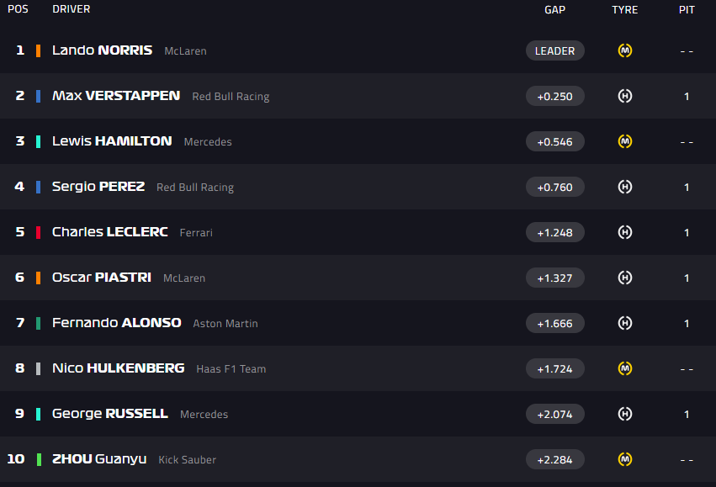
Task: Click Lando Norris medium tyre icon
Action: 624,50
